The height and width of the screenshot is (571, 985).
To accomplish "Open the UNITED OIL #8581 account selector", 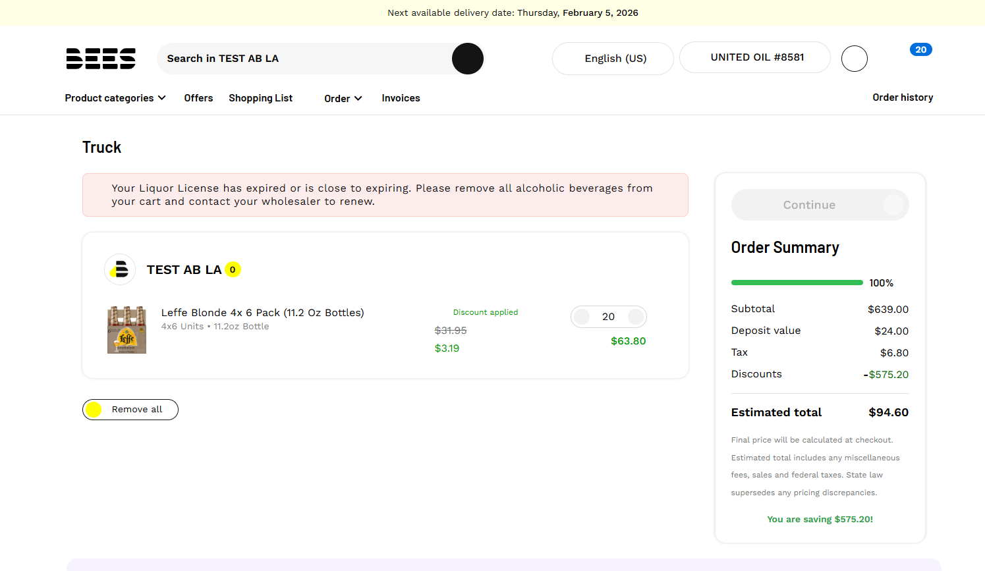I will coord(755,57).
